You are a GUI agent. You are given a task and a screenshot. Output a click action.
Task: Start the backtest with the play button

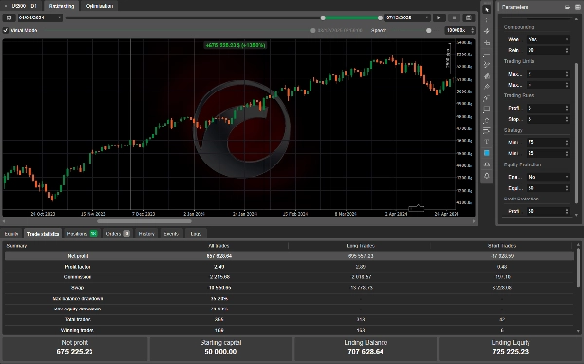[x=439, y=18]
